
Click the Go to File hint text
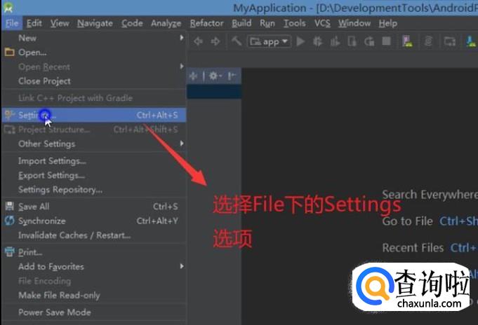(407, 221)
